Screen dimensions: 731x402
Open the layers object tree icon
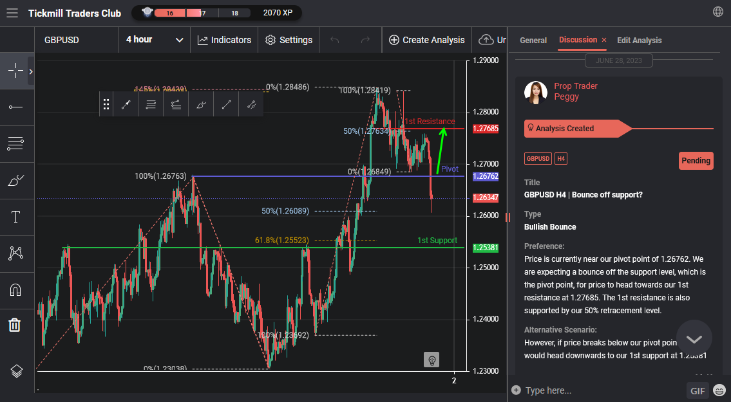point(16,370)
